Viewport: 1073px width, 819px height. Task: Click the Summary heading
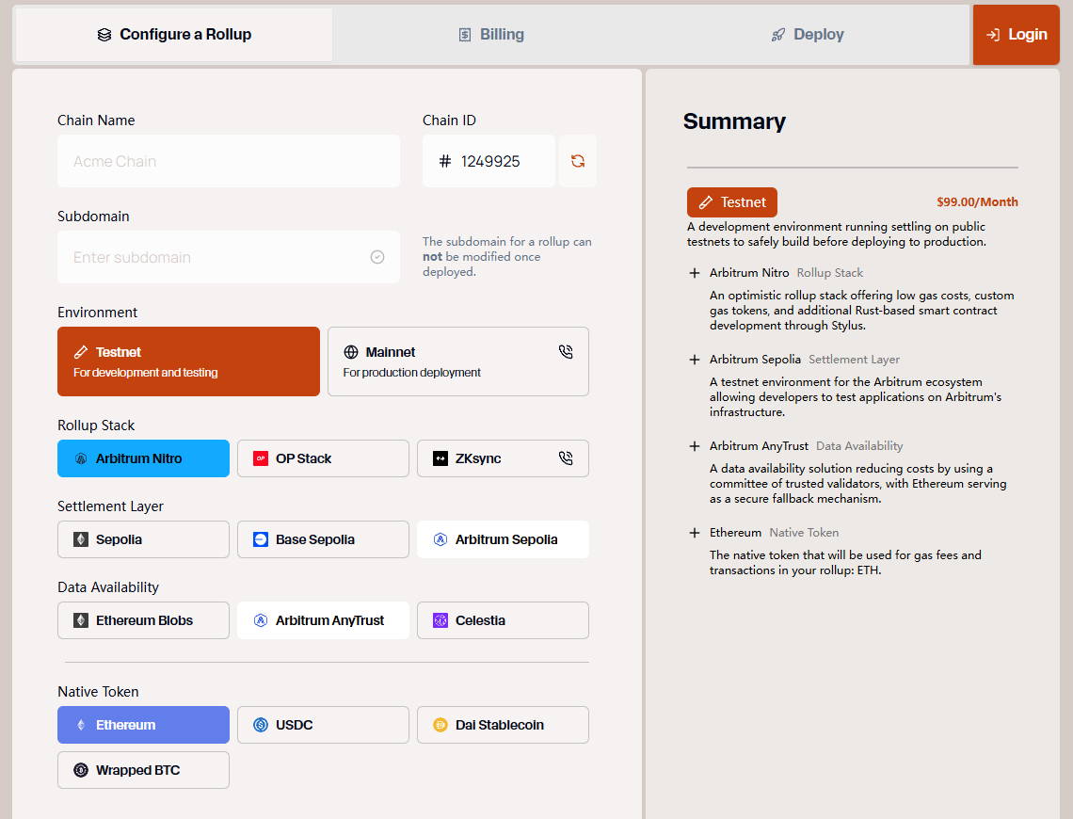734,121
